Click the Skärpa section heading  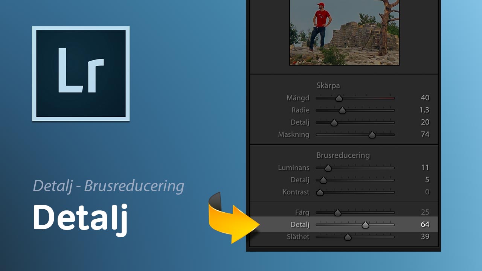click(328, 86)
